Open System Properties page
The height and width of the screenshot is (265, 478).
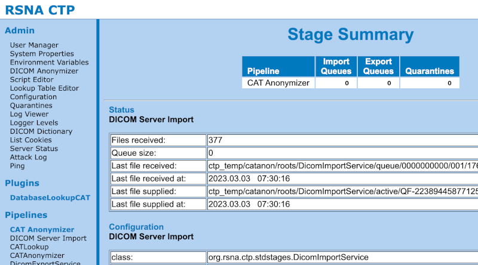tap(42, 54)
